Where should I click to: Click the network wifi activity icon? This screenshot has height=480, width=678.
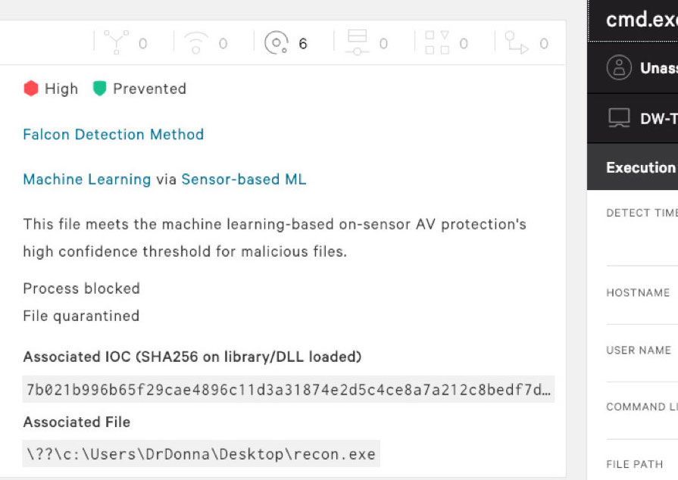(x=196, y=43)
